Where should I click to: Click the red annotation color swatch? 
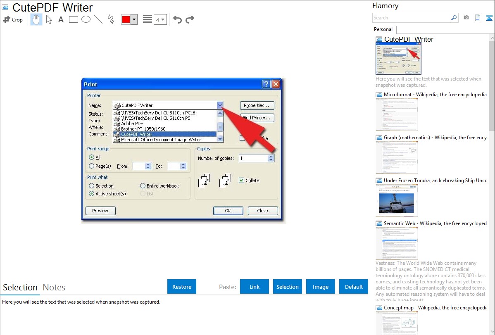[126, 19]
